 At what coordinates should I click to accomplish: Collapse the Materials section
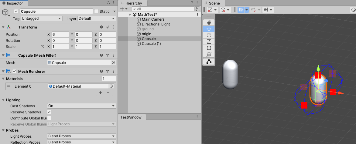[x=3, y=79]
